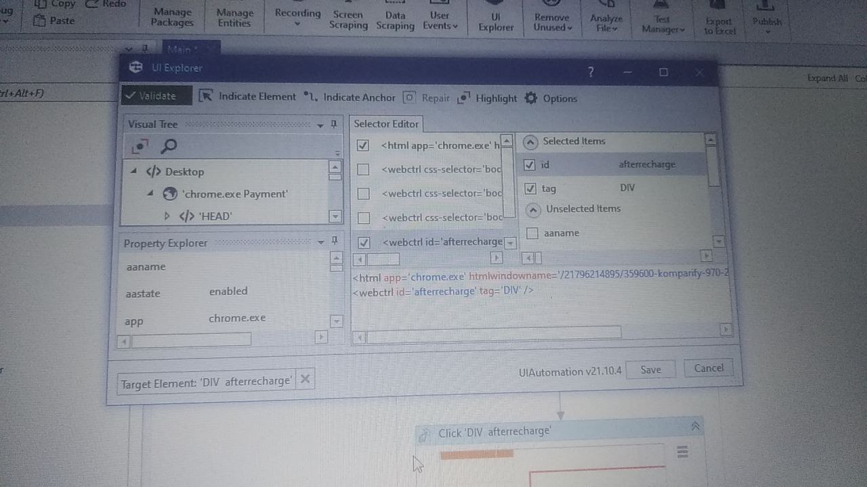This screenshot has width=867, height=487.
Task: Open dropdown on webctrl id='afterrecharge' row
Action: coord(511,243)
